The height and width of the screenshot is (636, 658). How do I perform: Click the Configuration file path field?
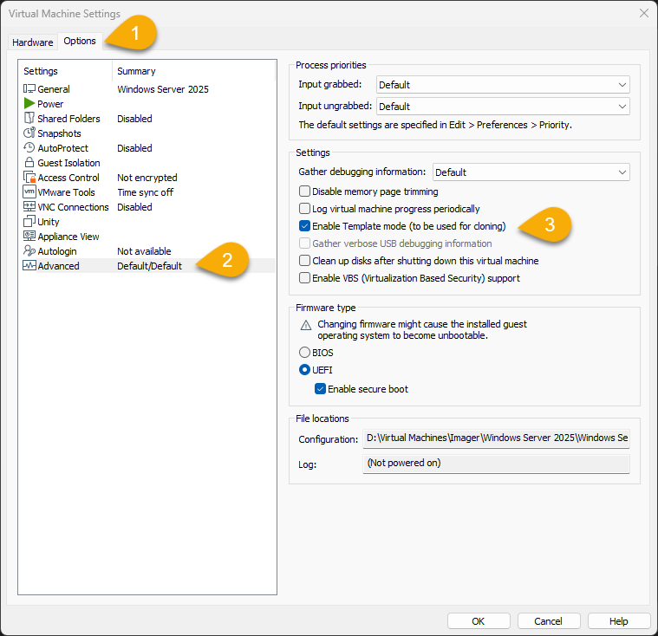click(x=496, y=438)
